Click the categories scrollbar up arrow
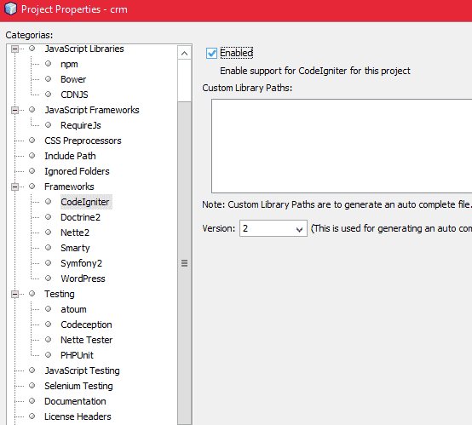The image size is (472, 425). (184, 54)
